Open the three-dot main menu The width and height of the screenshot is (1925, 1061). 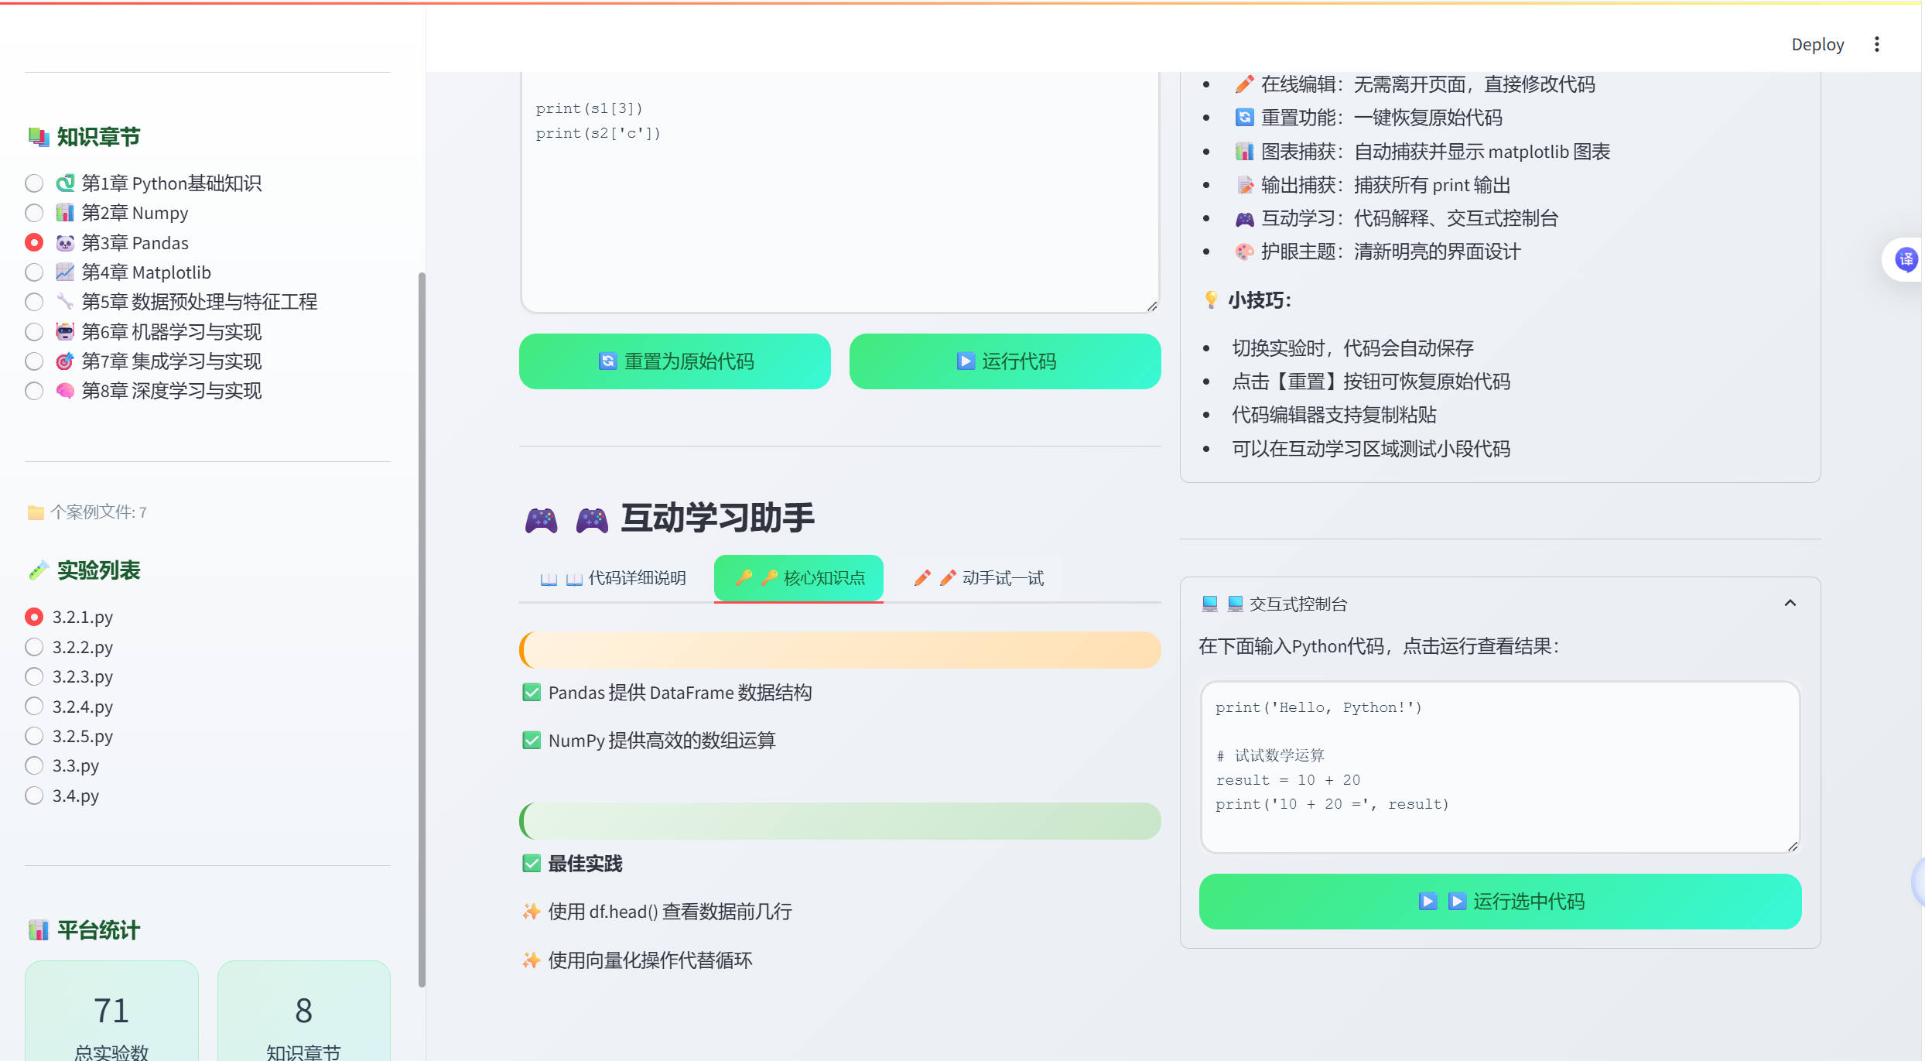point(1876,44)
